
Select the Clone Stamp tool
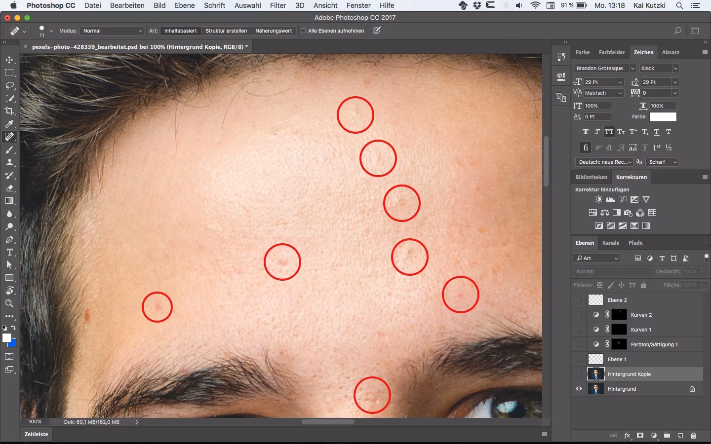[9, 163]
